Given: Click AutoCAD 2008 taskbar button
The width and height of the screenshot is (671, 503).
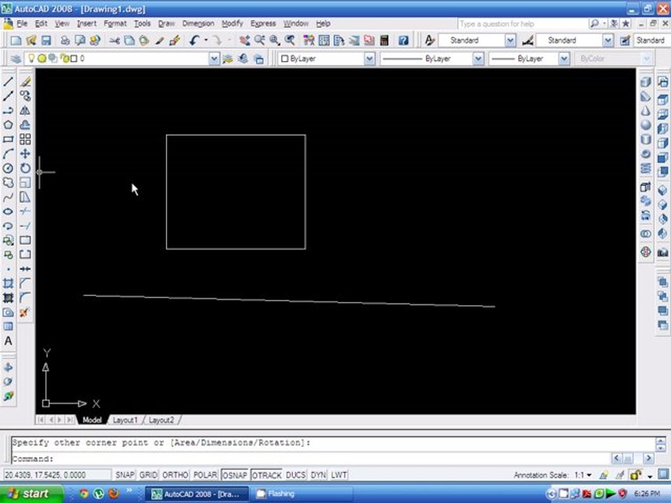Looking at the screenshot, I should (x=197, y=494).
